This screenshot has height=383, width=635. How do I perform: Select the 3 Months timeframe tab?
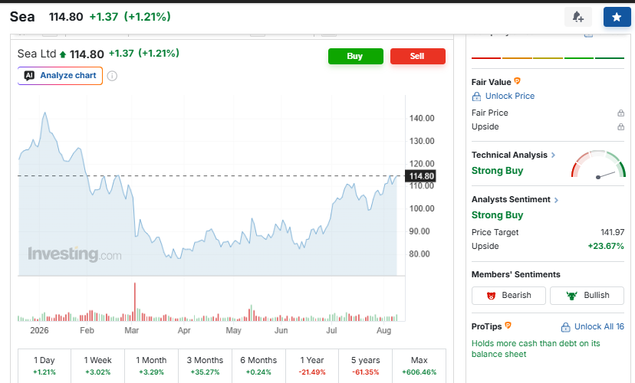205,365
